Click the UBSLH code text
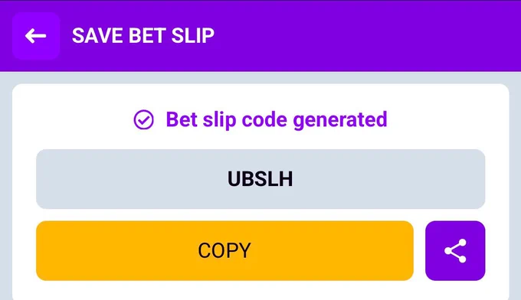 point(260,179)
